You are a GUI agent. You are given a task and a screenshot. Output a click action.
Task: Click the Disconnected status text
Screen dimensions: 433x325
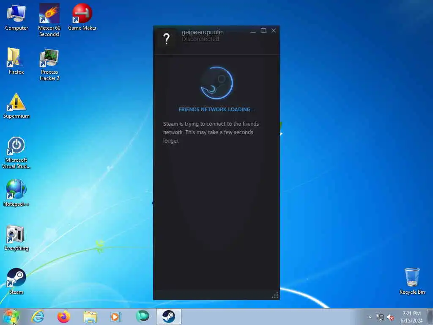[x=200, y=39]
